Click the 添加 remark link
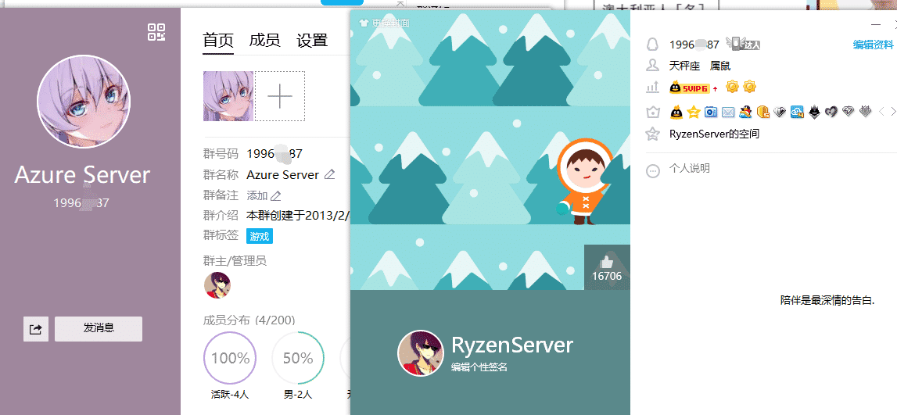 (x=257, y=195)
